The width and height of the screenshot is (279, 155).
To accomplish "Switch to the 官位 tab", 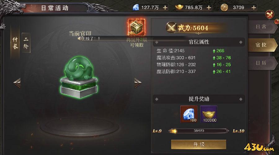I will (x=262, y=45).
